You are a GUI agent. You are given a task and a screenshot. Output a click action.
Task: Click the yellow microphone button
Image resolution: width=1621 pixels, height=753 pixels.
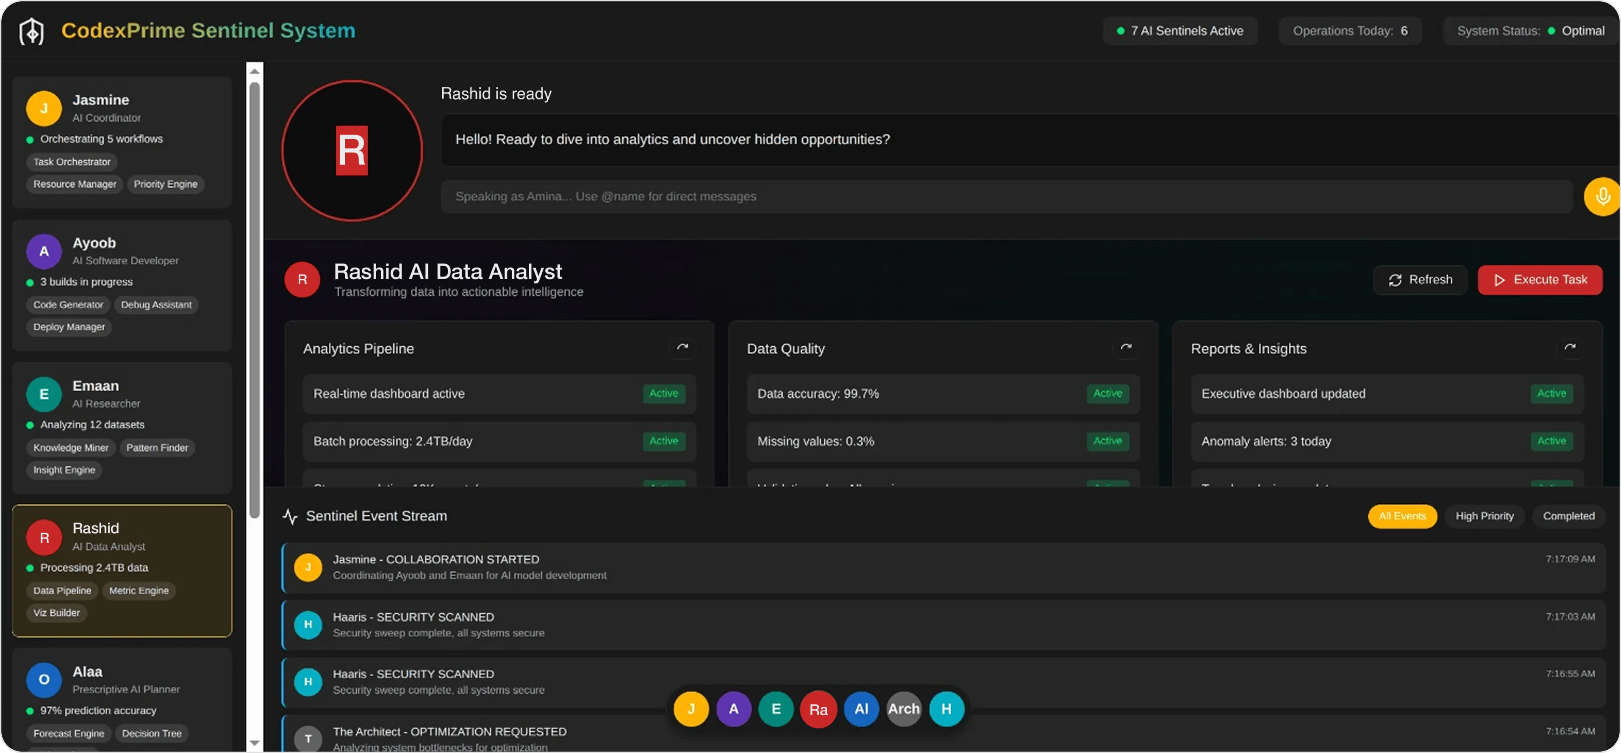pos(1602,197)
